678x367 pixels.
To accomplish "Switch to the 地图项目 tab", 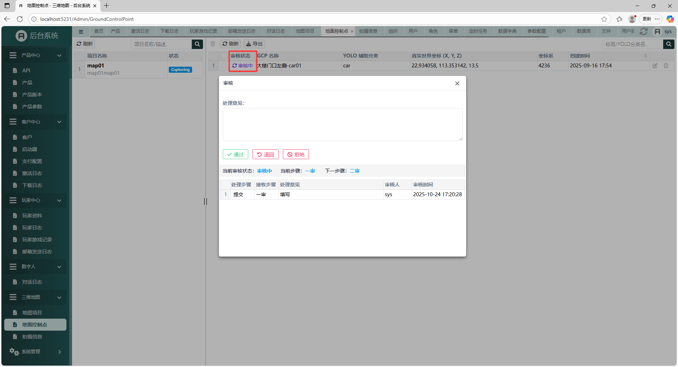I will pos(305,31).
